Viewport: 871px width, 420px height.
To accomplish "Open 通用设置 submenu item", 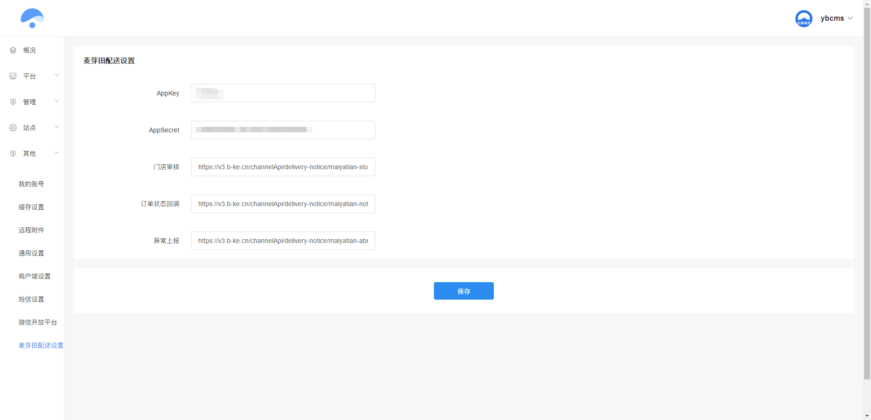I will click(x=31, y=253).
